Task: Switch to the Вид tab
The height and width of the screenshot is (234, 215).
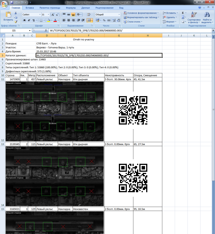Action: (x=121, y=8)
